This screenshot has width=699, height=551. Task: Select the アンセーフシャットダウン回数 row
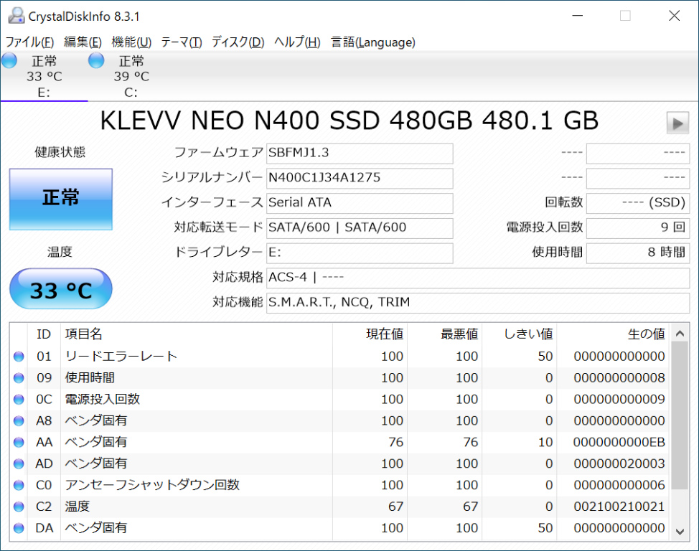pos(339,485)
